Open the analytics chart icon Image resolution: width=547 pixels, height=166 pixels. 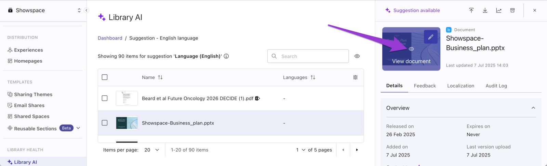[x=499, y=10]
